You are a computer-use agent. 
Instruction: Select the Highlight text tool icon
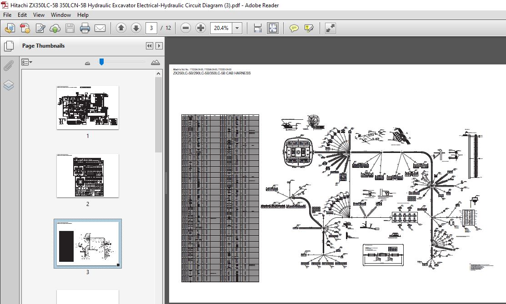[x=309, y=28]
